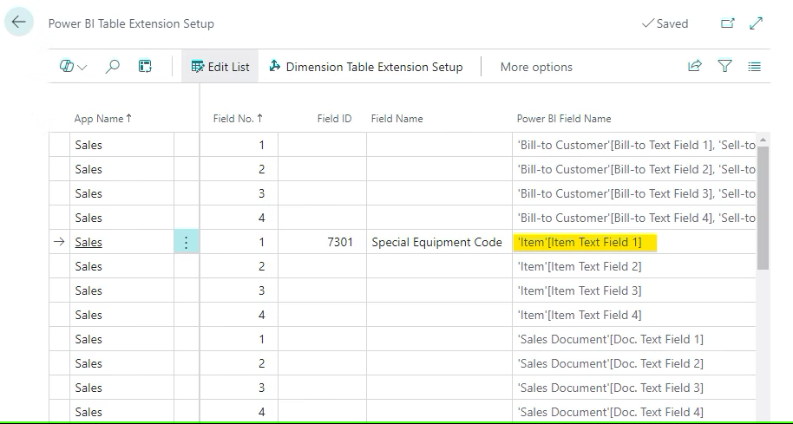The width and height of the screenshot is (793, 424).
Task: Select the row arrow indicator of current row
Action: point(59,242)
